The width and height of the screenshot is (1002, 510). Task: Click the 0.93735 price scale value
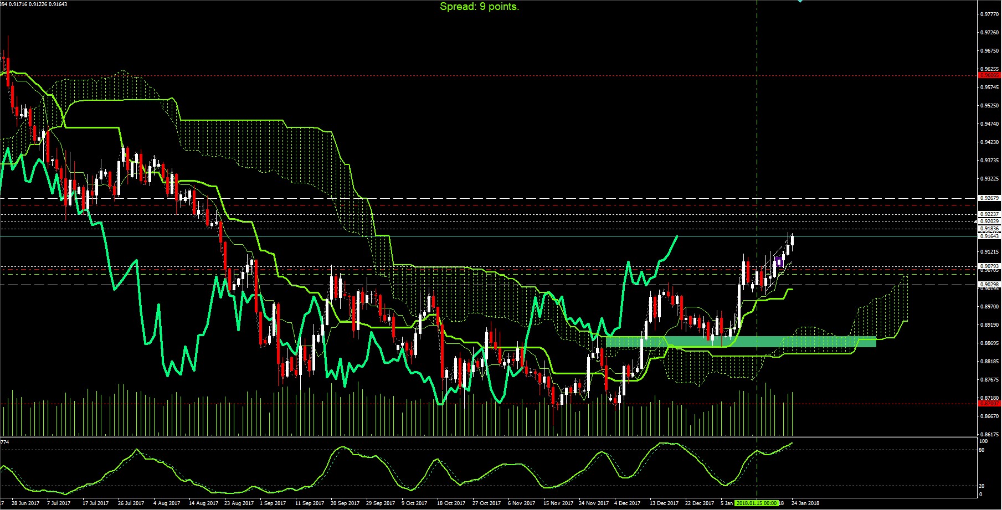tap(989, 161)
